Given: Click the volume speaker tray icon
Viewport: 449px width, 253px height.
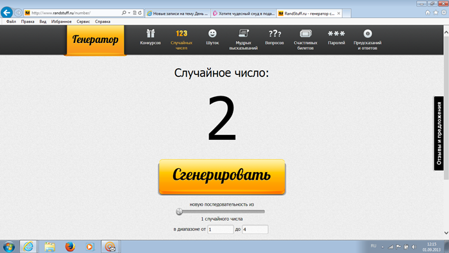Looking at the screenshot, I should coord(414,247).
